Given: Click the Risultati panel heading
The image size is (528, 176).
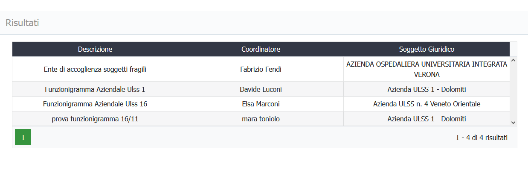Looking at the screenshot, I should [22, 23].
